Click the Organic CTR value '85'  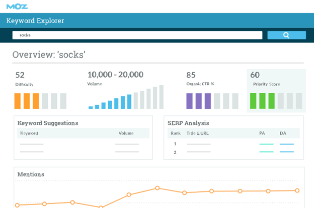(x=191, y=75)
